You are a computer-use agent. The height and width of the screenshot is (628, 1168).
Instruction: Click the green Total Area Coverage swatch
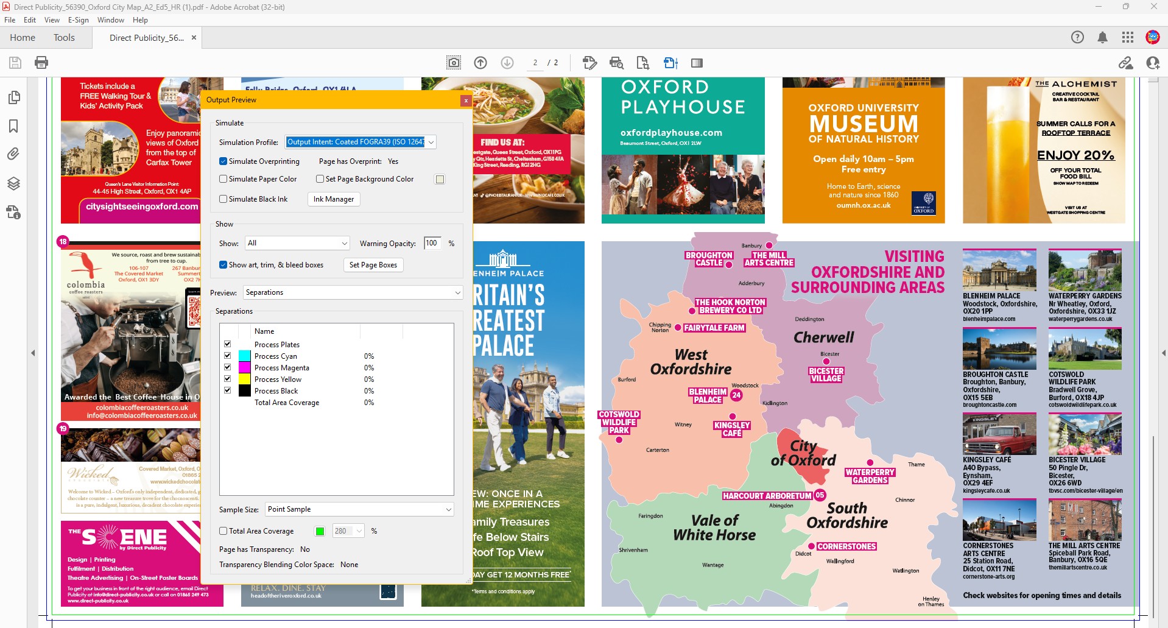tap(320, 531)
